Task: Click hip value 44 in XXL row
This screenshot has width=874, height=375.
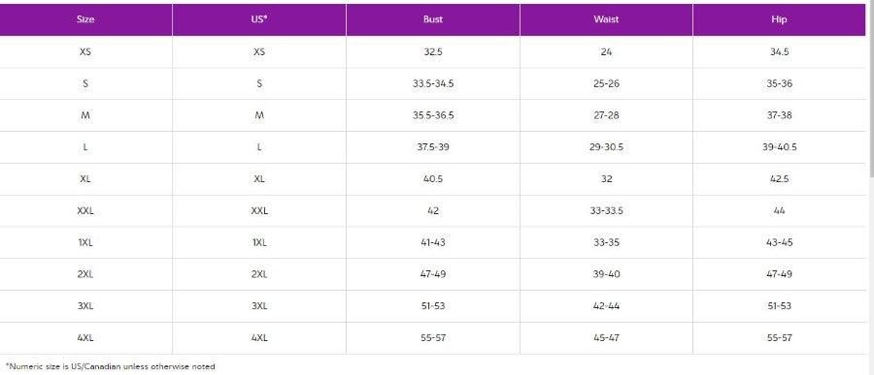Action: 779,211
